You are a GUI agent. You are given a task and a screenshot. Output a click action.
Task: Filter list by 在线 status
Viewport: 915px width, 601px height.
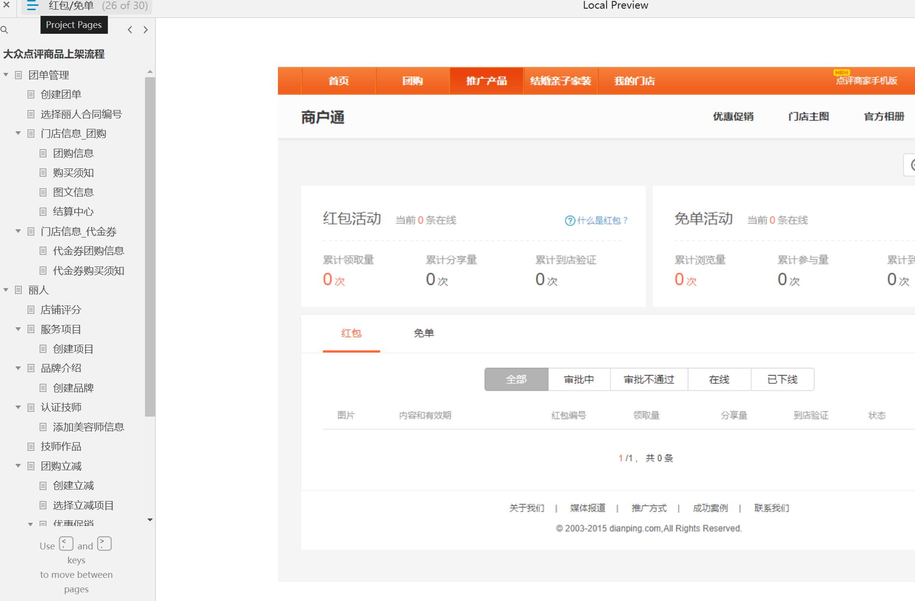(719, 379)
